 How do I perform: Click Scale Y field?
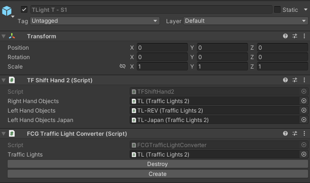(222, 67)
